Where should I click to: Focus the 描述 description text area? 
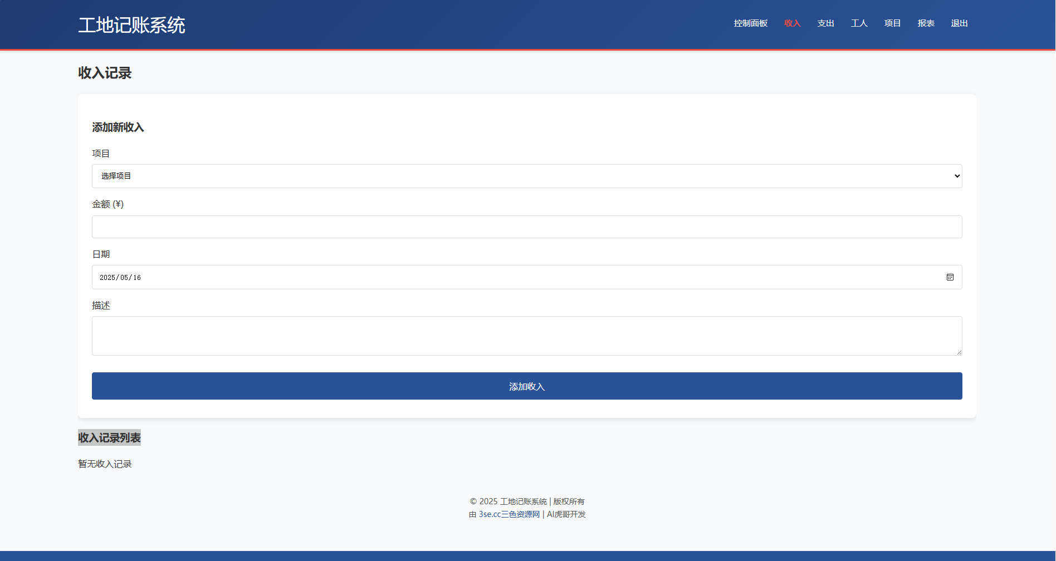point(526,336)
